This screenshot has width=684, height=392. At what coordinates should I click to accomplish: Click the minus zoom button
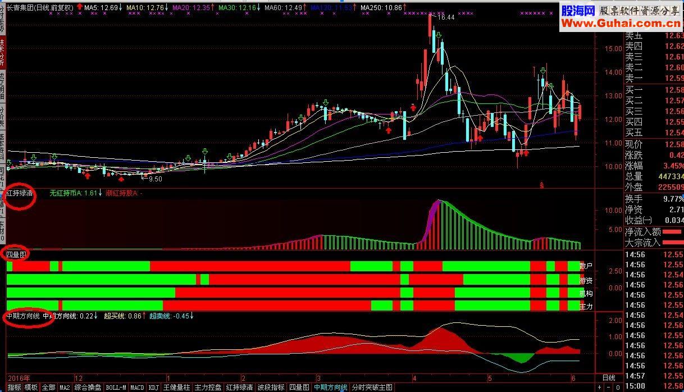point(607,388)
